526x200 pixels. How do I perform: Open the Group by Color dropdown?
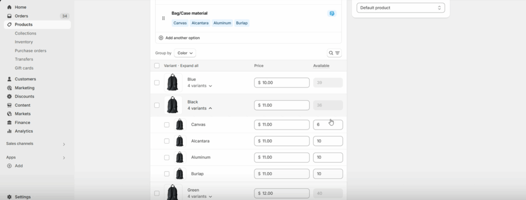click(185, 53)
